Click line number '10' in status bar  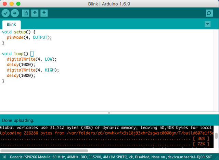pos(4,157)
